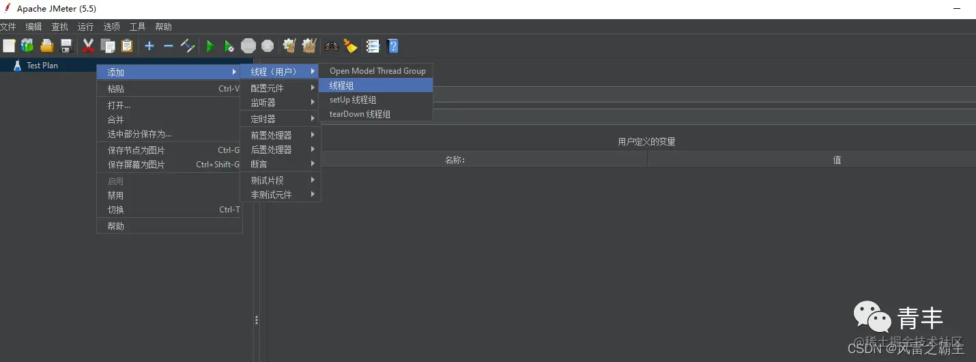
Task: Select the Test Plan tree node
Action: (42, 66)
